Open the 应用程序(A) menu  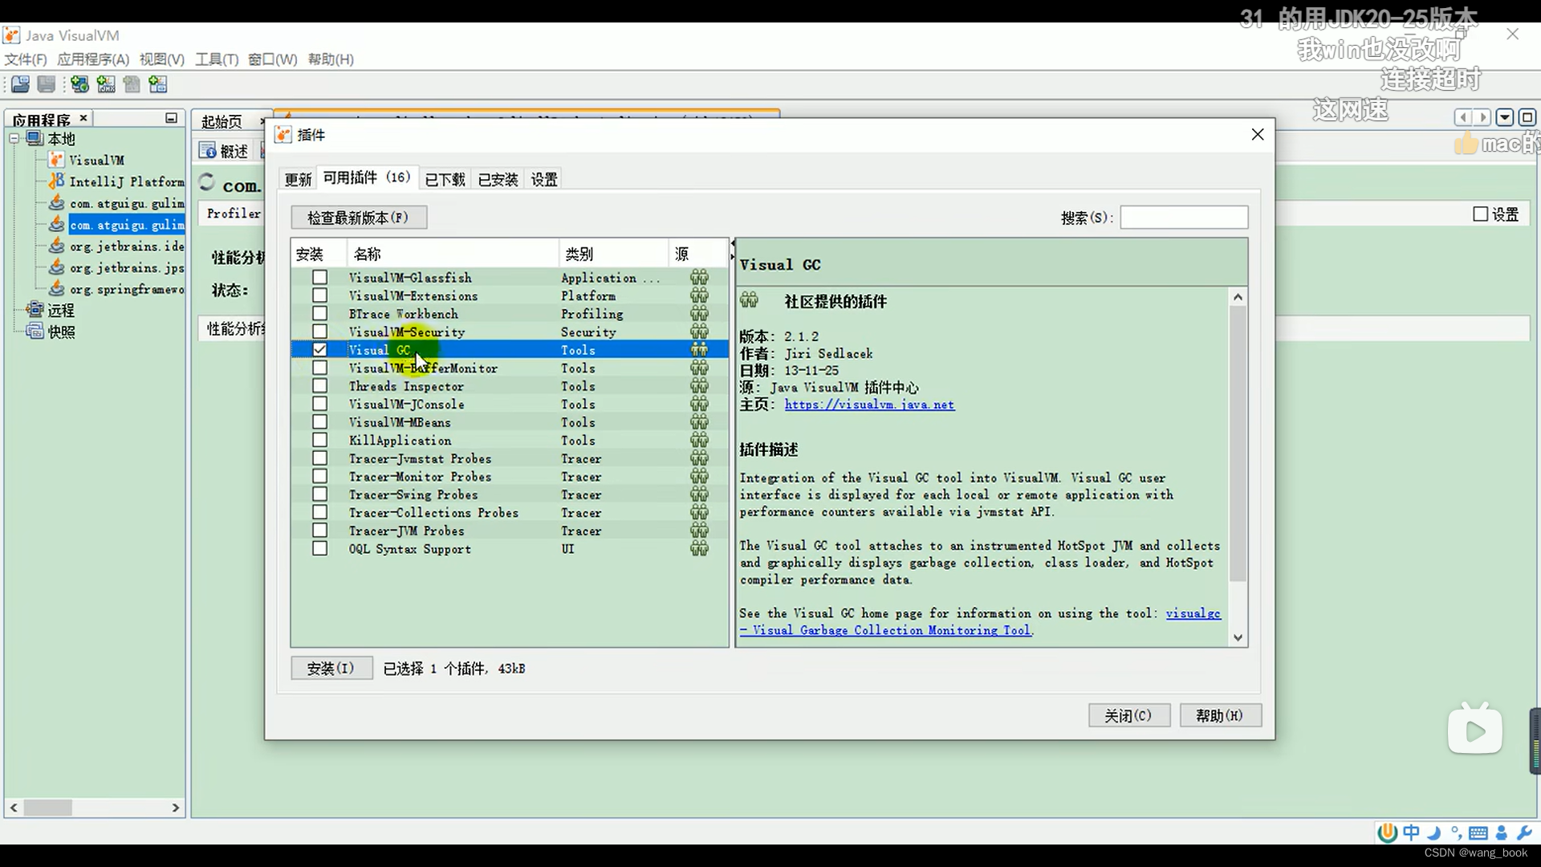[x=93, y=59]
